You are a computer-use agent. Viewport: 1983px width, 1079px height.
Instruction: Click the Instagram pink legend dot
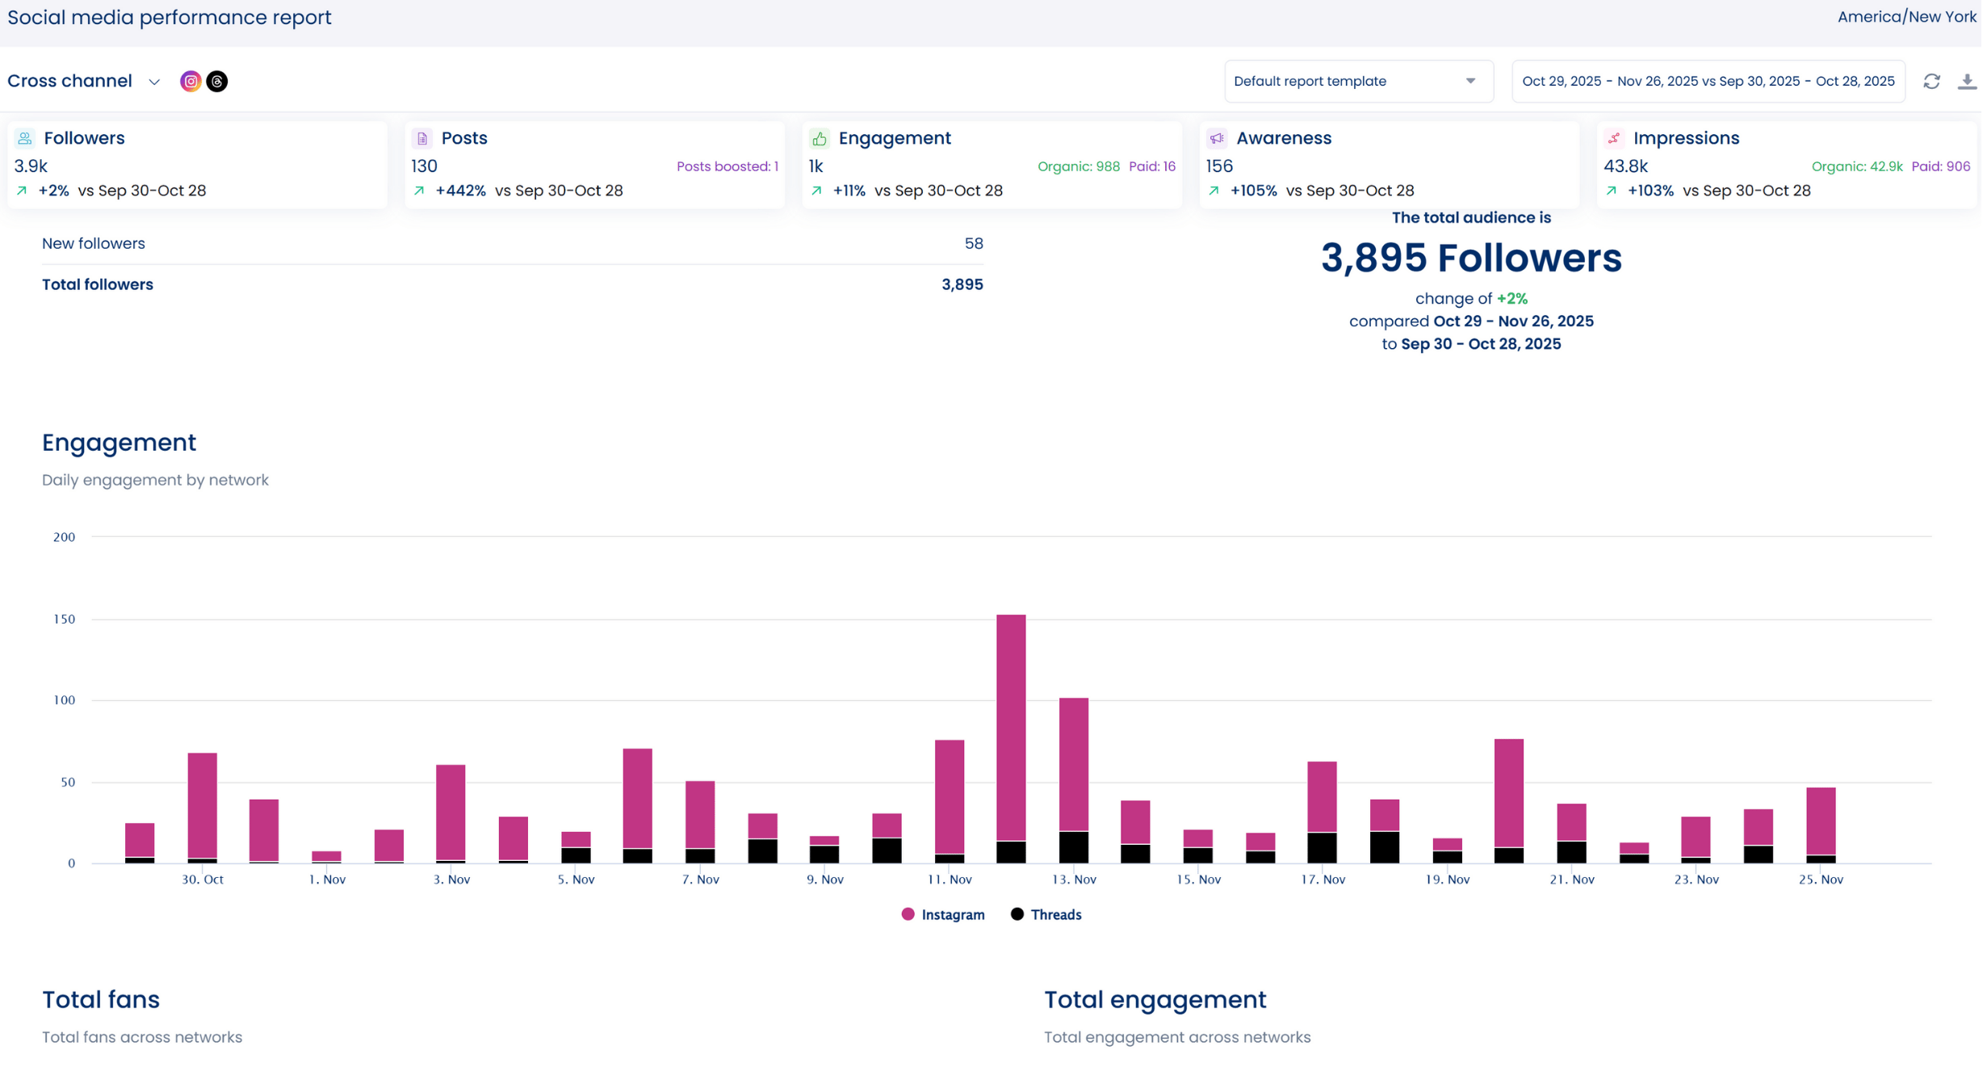pyautogui.click(x=908, y=914)
